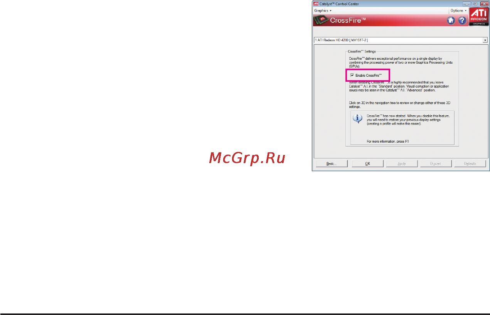Click the CrossFire graphics card icon
Image resolution: width=490 pixels, height=315 pixels.
click(x=321, y=20)
